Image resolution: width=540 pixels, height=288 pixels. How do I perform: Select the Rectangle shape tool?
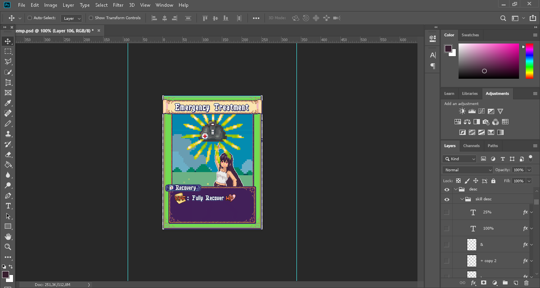pos(8,226)
